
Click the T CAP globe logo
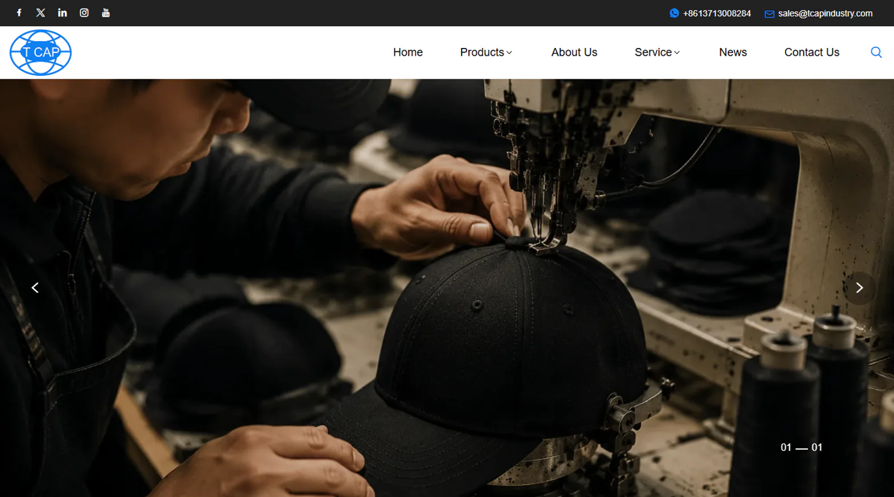pos(41,52)
